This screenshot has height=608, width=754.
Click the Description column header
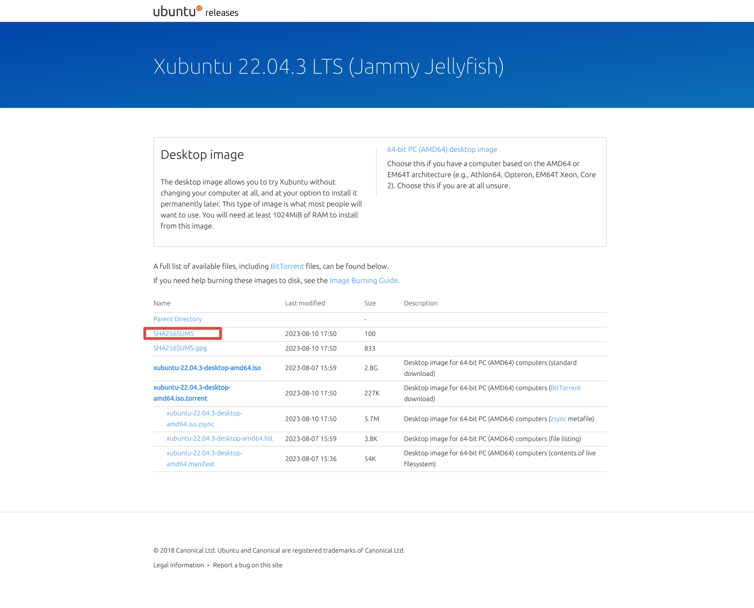pyautogui.click(x=421, y=303)
